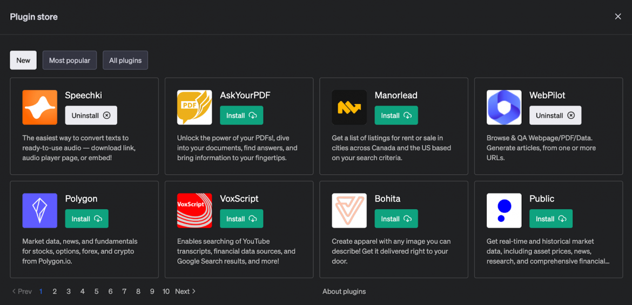The image size is (632, 305).
Task: Click the VoxScript red logo
Action: (194, 211)
